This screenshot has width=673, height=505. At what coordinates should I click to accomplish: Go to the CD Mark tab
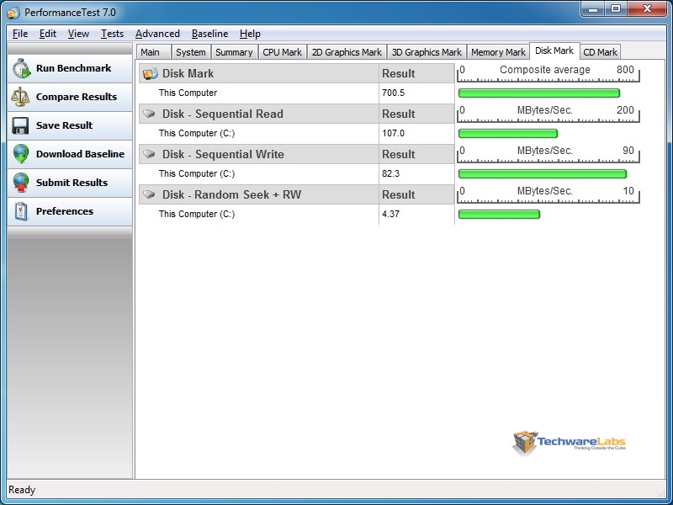[600, 52]
